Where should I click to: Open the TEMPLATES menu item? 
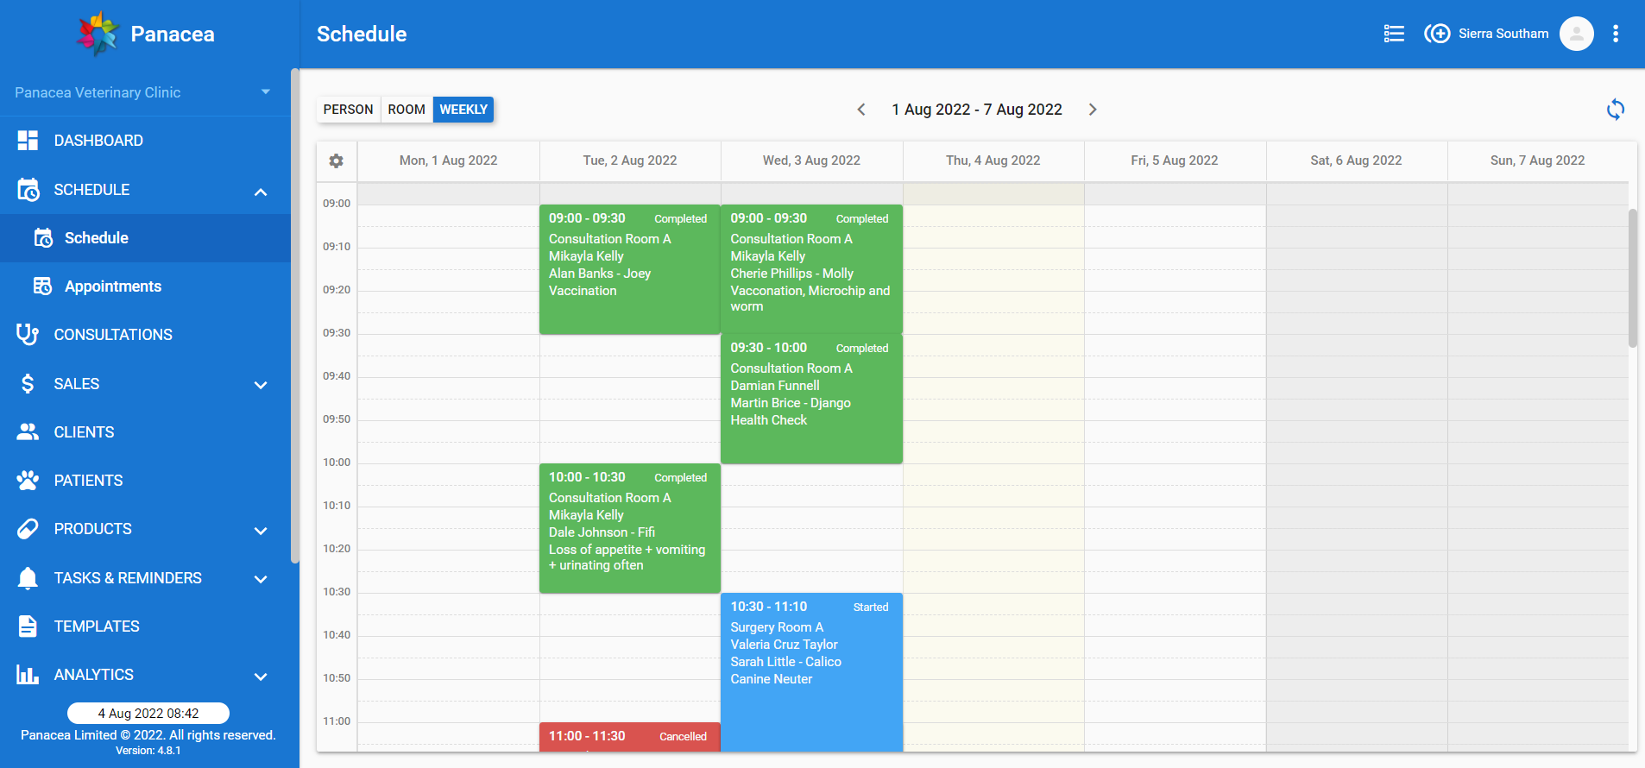coord(145,626)
